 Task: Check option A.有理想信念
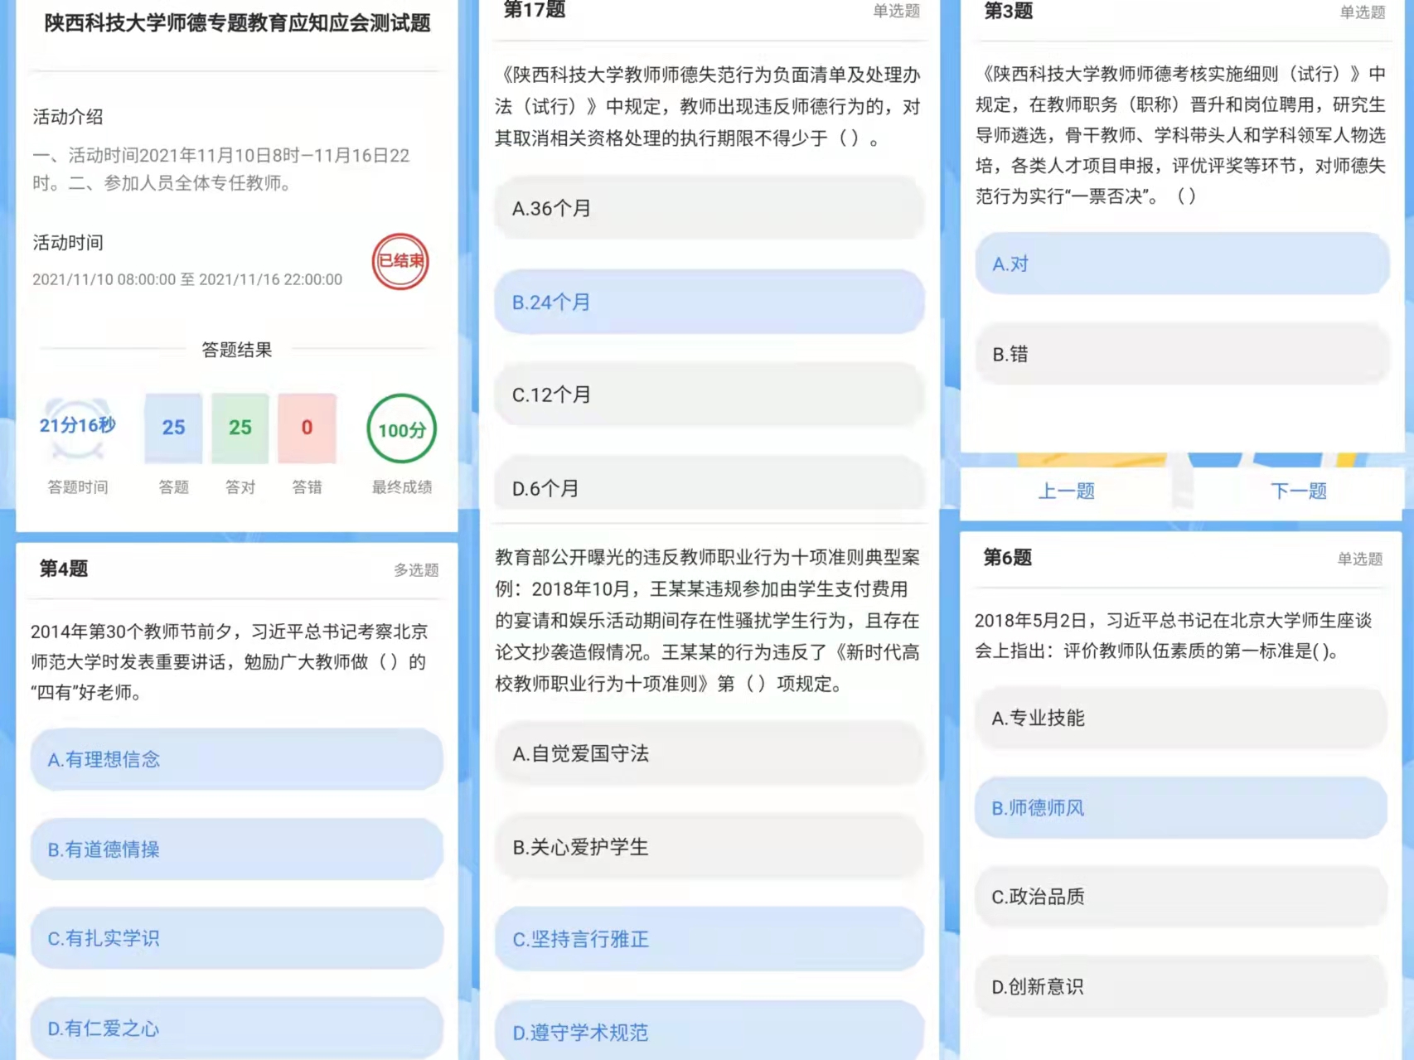236,760
